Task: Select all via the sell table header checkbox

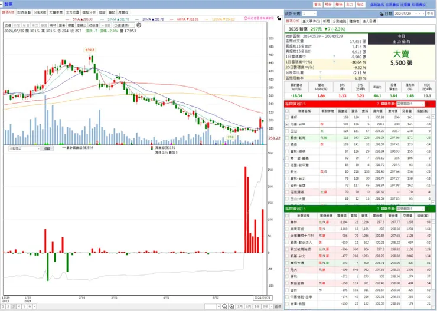Action: (x=287, y=216)
